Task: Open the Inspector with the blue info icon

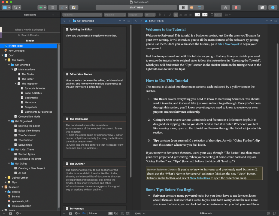Action: pyautogui.click(x=272, y=7)
